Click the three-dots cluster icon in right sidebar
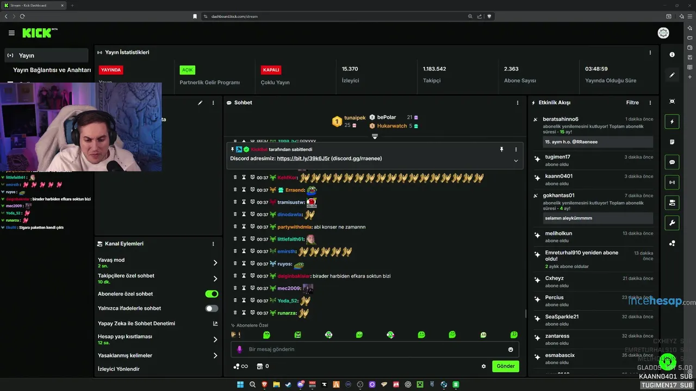The image size is (696, 391). coord(672,243)
